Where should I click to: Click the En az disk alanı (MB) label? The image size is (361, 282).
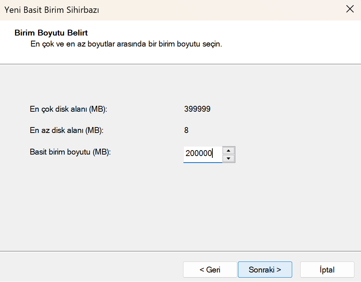point(67,130)
